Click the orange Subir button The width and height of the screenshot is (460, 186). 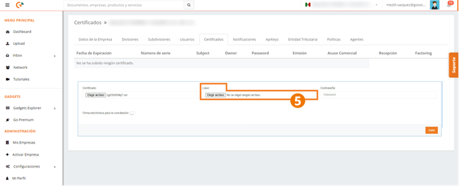click(431, 130)
